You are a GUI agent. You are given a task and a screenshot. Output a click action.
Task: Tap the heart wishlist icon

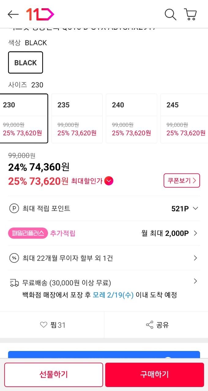(x=44, y=325)
